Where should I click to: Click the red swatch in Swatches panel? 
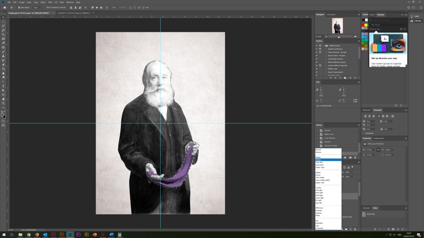pos(363,25)
